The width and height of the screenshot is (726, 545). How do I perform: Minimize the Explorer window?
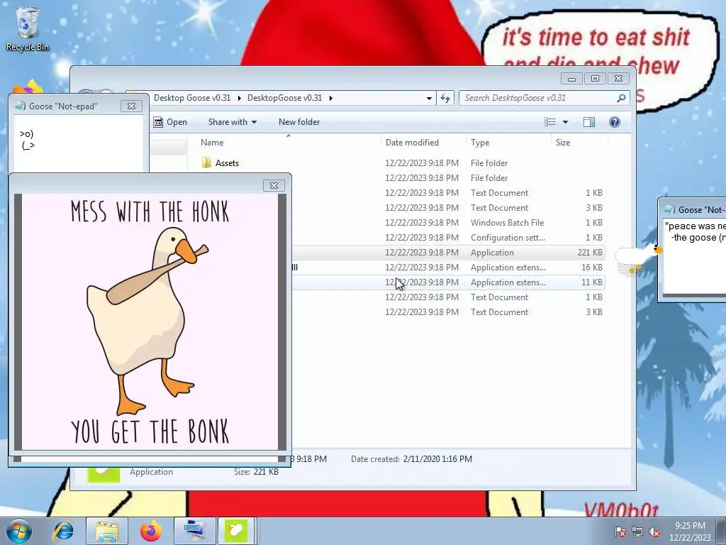pos(571,79)
